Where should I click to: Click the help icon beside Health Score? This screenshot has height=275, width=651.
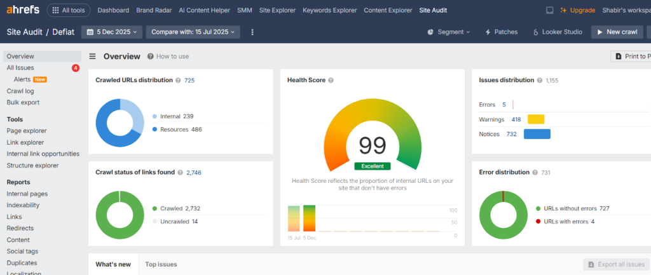[331, 81]
